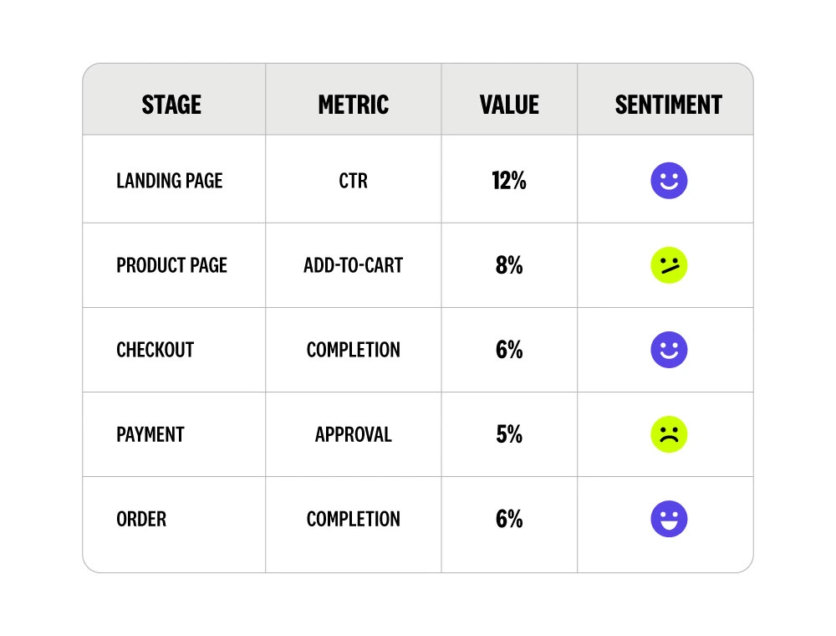Click the Product Page neutral face icon
The image size is (836, 636).
pos(669,265)
